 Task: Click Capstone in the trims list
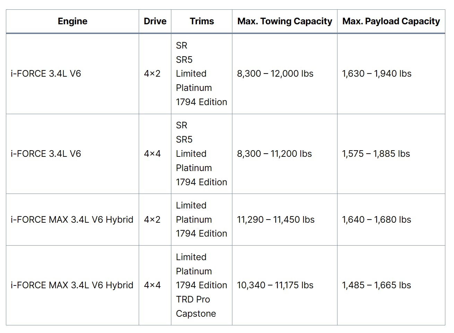tap(196, 314)
